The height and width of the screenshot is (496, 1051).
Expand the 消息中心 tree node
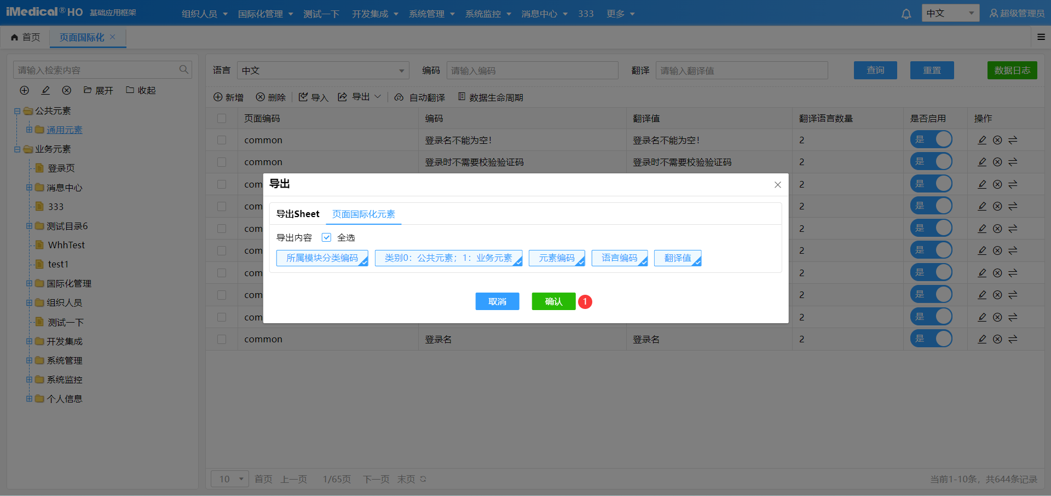[29, 187]
